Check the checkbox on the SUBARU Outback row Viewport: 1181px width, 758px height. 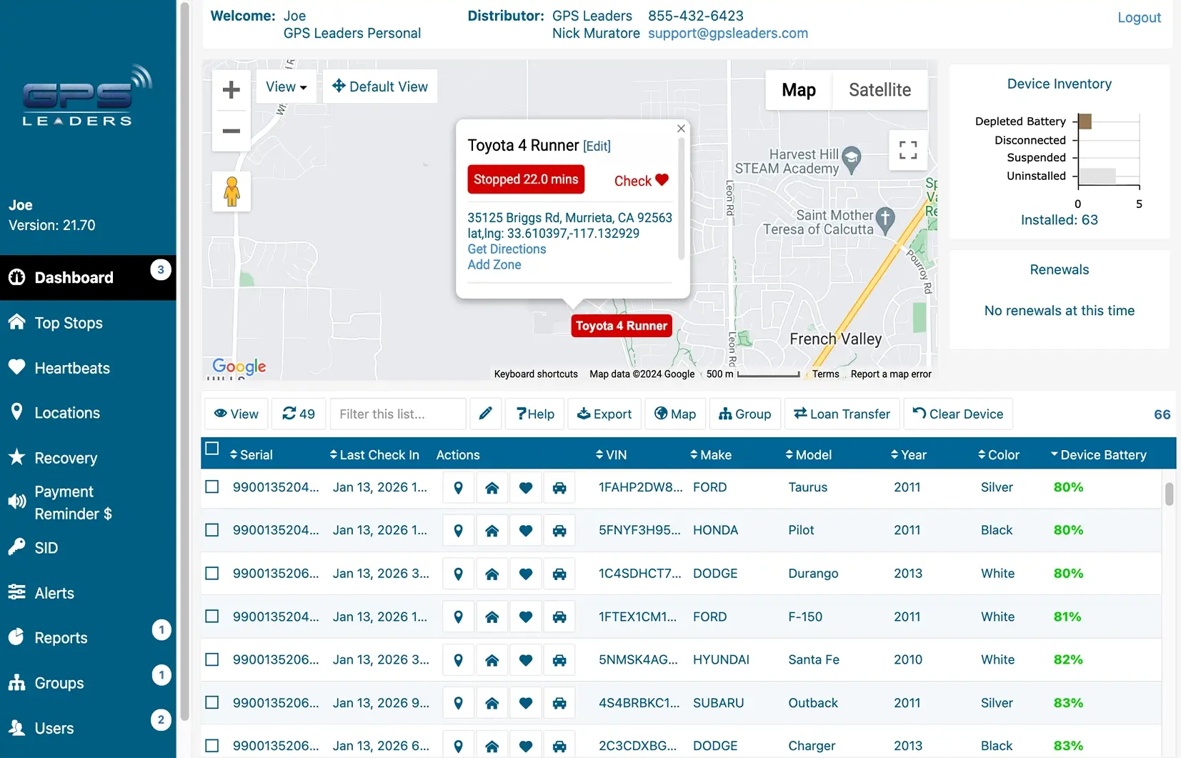tap(211, 702)
